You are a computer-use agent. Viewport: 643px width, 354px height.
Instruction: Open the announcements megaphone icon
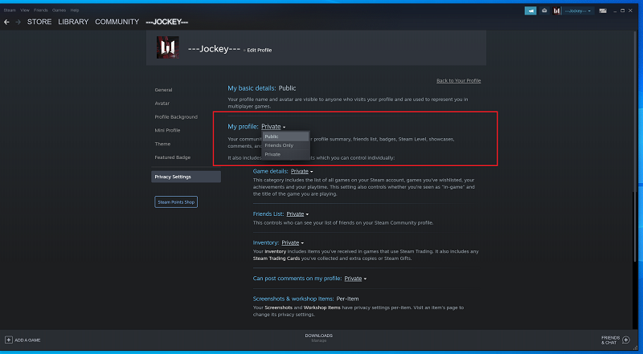click(530, 10)
